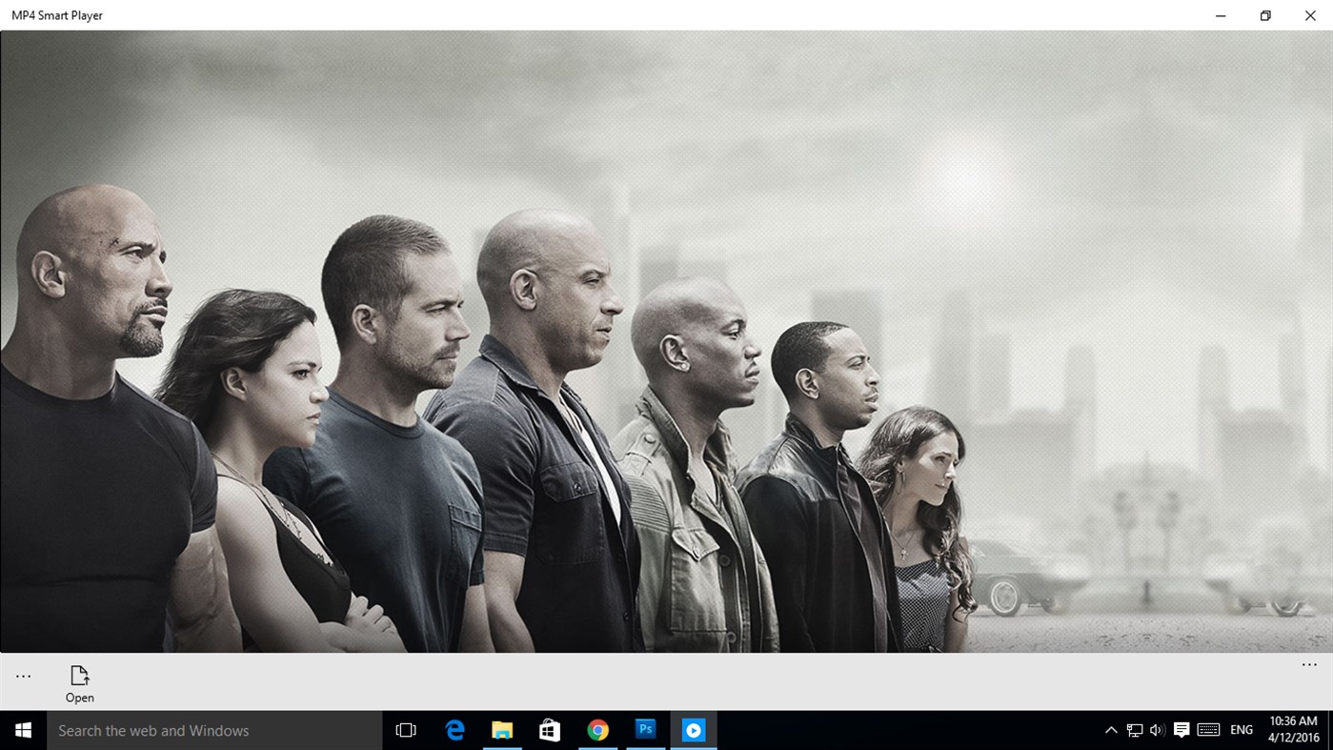Image resolution: width=1333 pixels, height=750 pixels.
Task: Click the video playback area
Action: tap(666, 341)
